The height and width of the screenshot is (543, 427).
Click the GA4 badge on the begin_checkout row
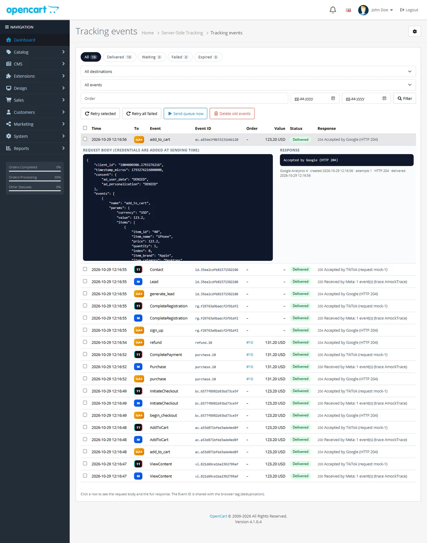(x=139, y=415)
